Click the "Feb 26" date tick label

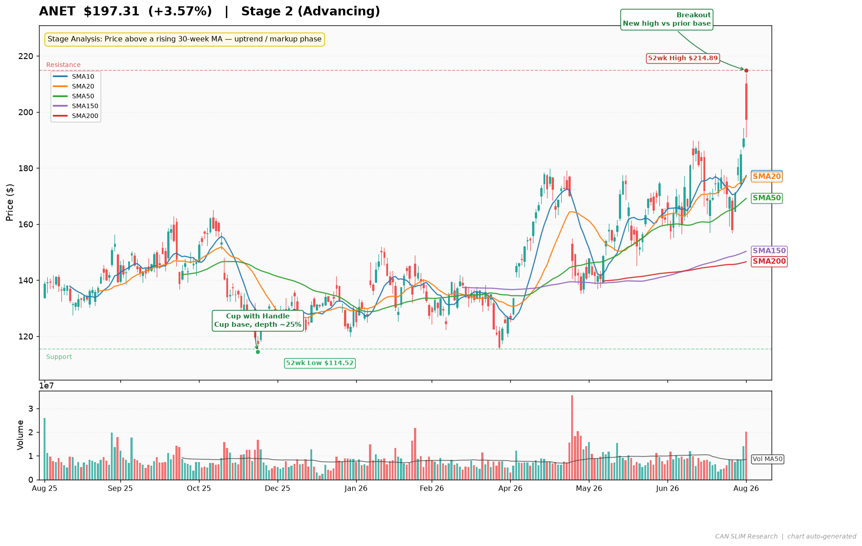coord(432,489)
